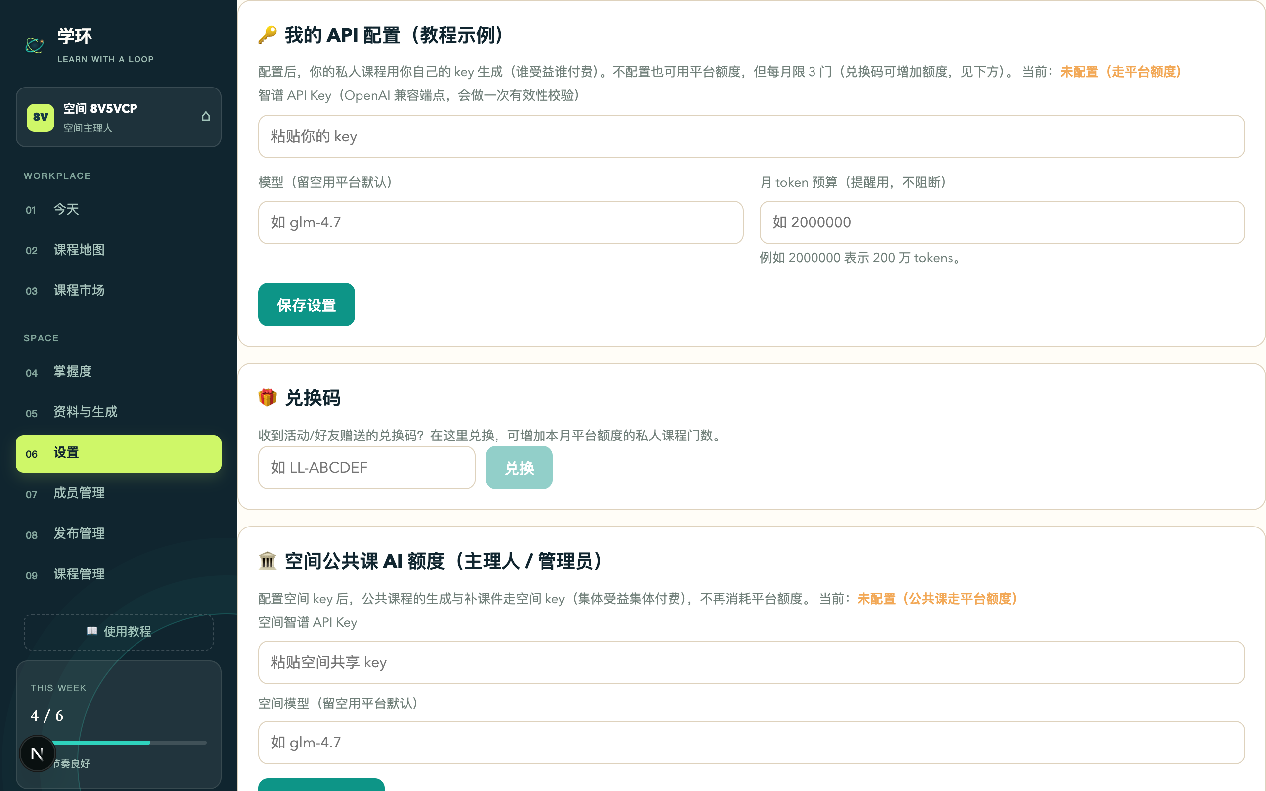The height and width of the screenshot is (791, 1266).
Task: Click the 空间智谱 API Key label
Action: (x=308, y=622)
